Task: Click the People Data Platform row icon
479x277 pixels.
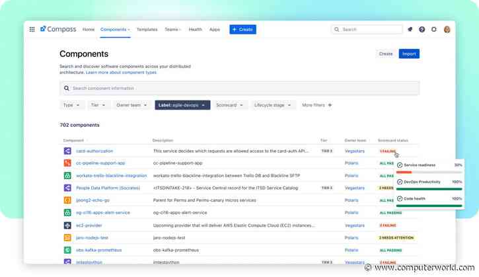Action: point(67,188)
